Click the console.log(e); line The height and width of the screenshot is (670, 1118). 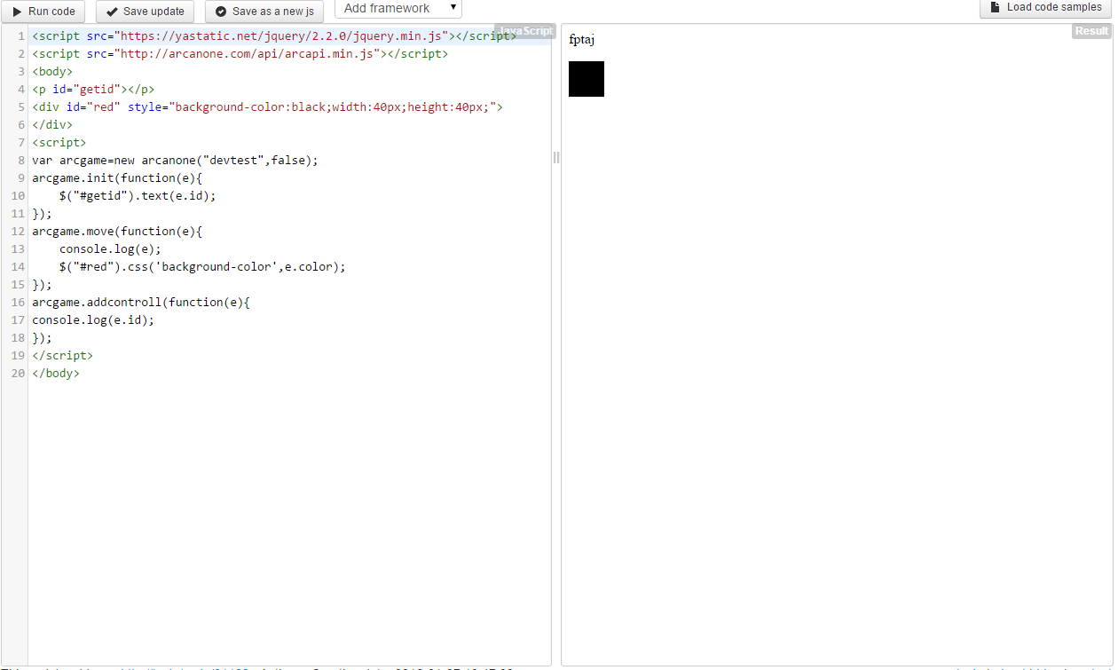[111, 249]
